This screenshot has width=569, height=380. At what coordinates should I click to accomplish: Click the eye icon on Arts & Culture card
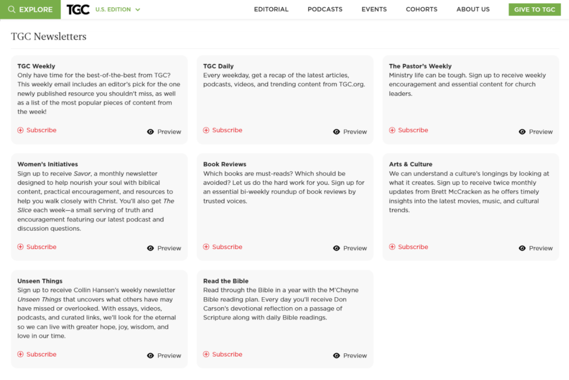[x=522, y=248]
